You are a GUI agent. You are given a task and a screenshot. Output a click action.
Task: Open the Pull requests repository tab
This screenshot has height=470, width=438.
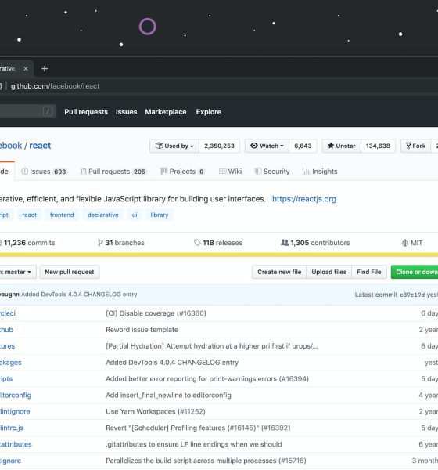coord(113,172)
